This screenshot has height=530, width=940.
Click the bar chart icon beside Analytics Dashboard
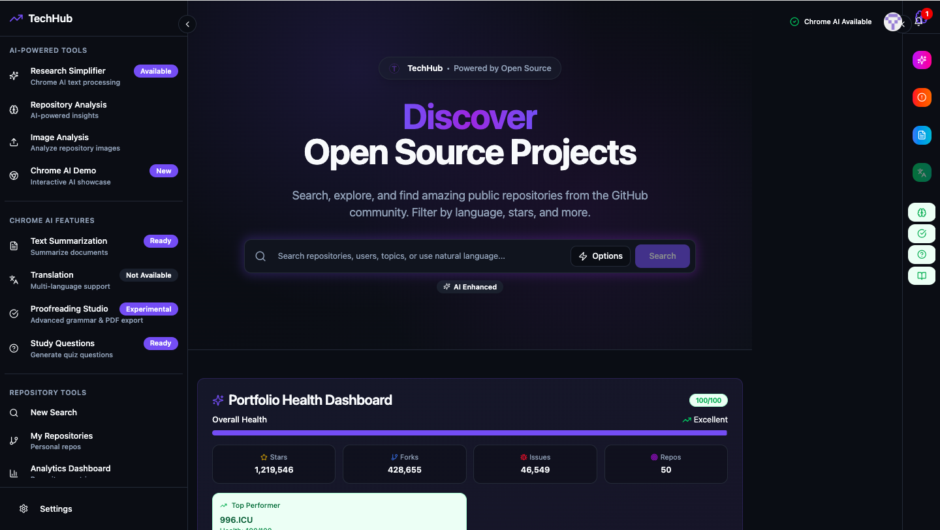coord(14,473)
